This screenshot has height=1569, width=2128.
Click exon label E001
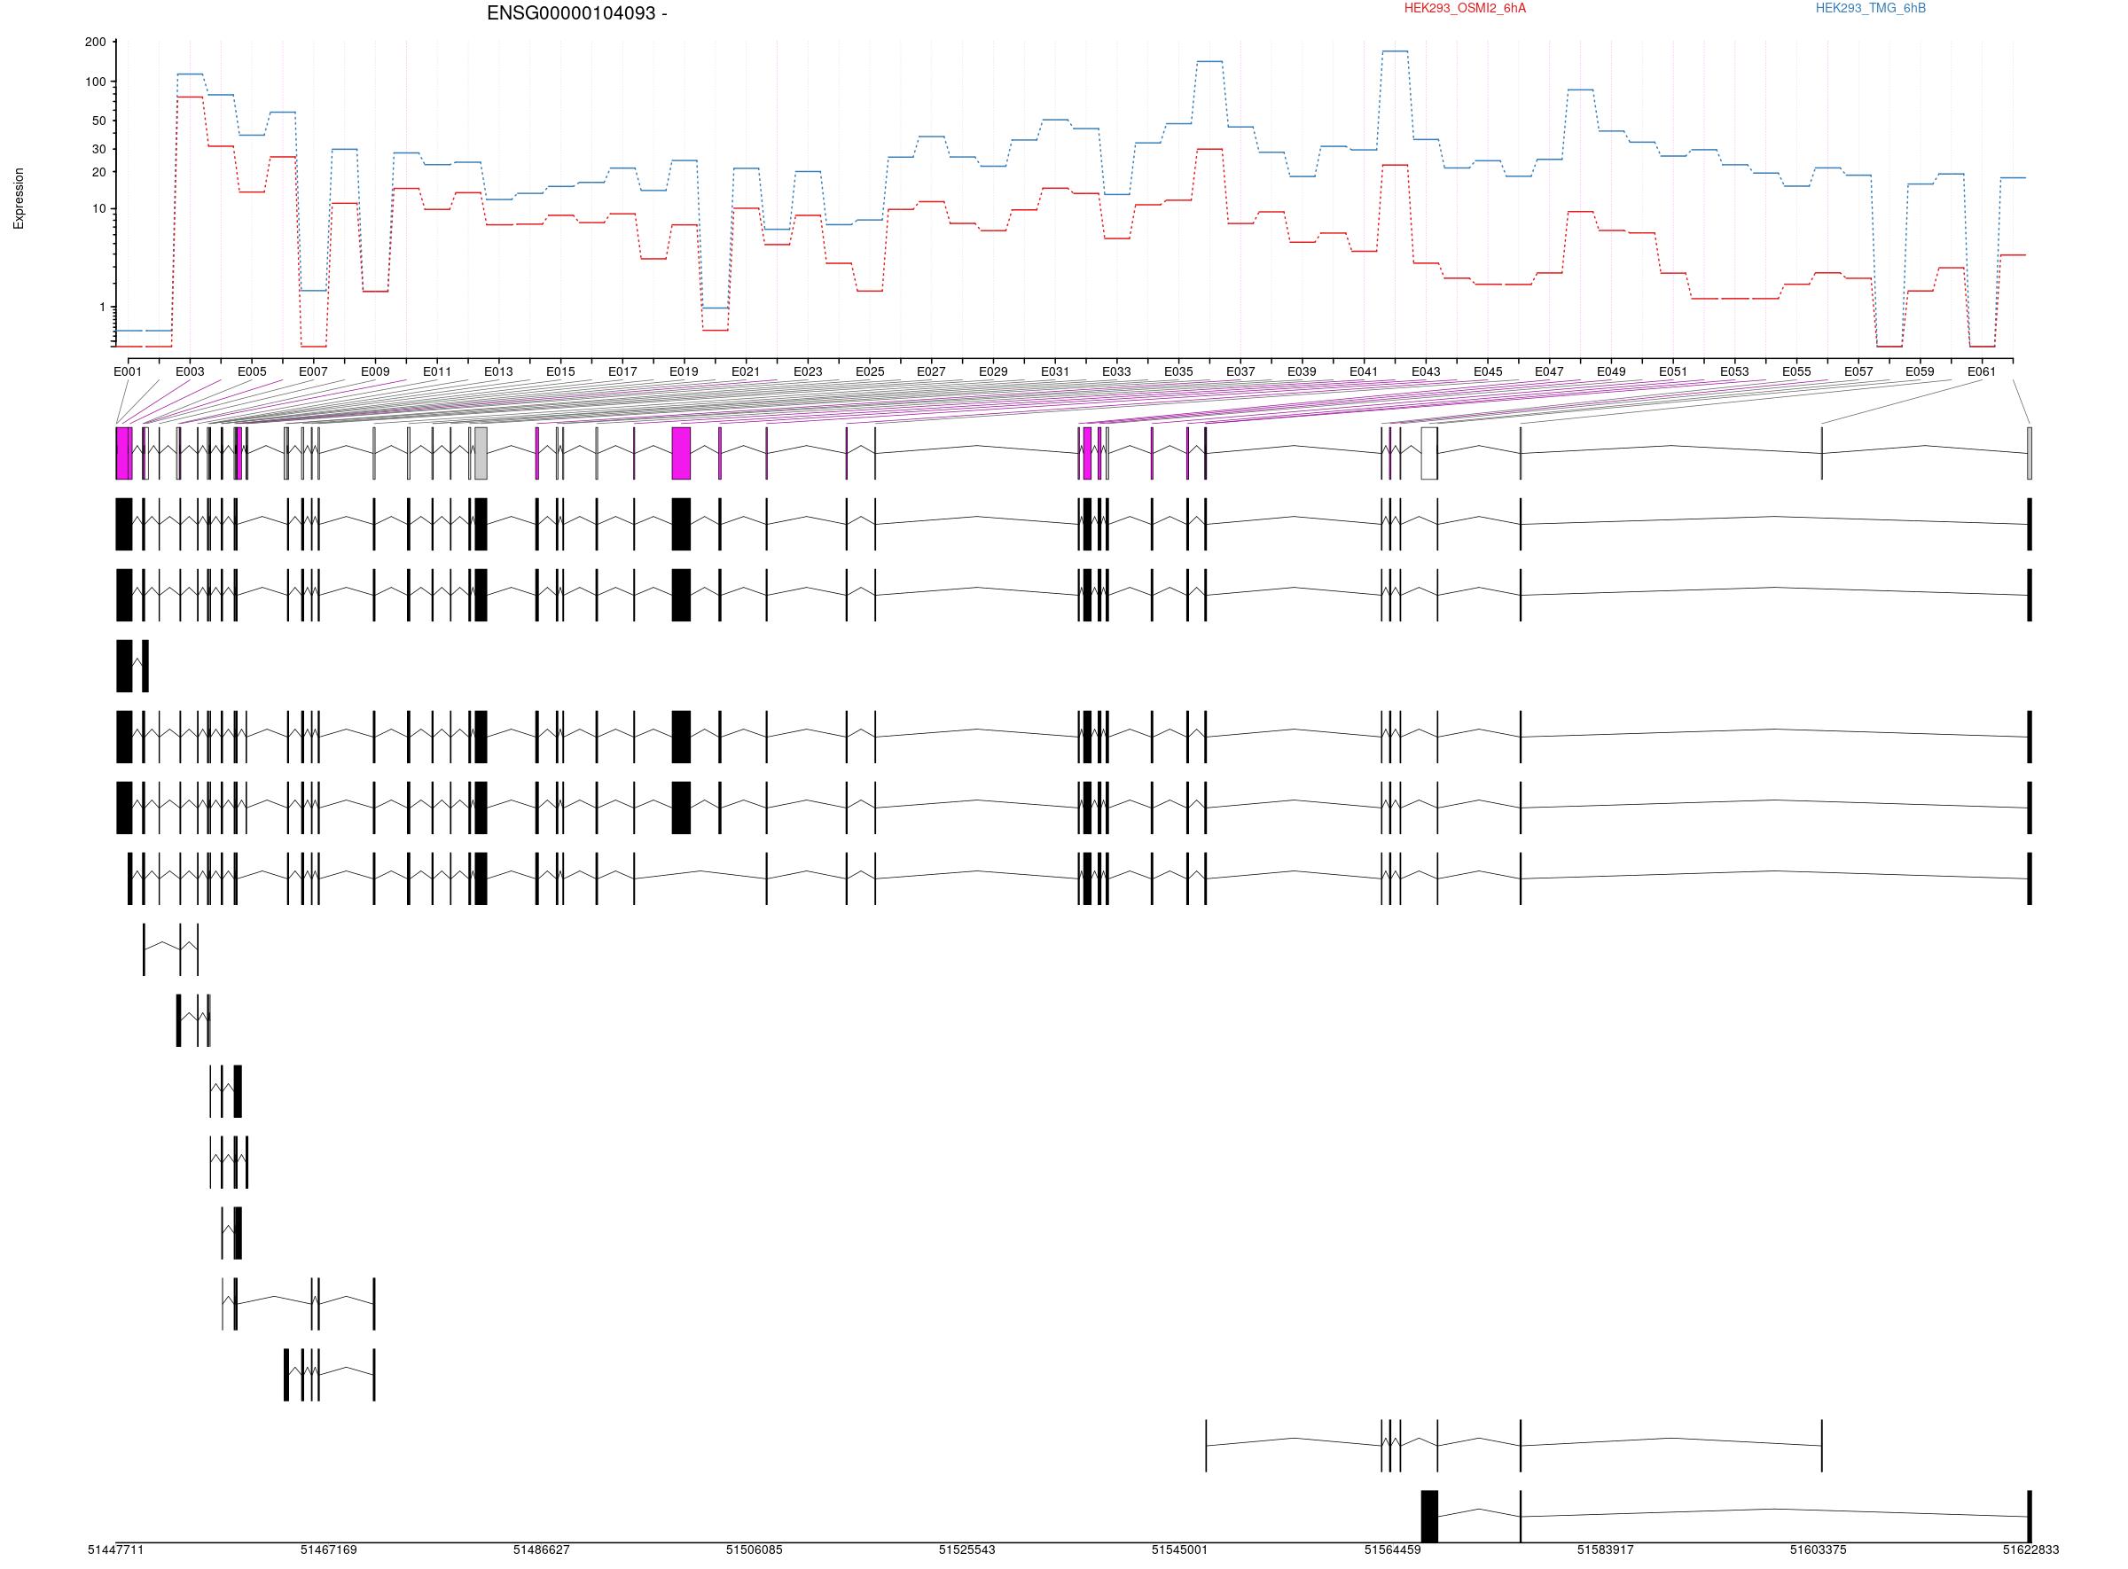(x=128, y=372)
